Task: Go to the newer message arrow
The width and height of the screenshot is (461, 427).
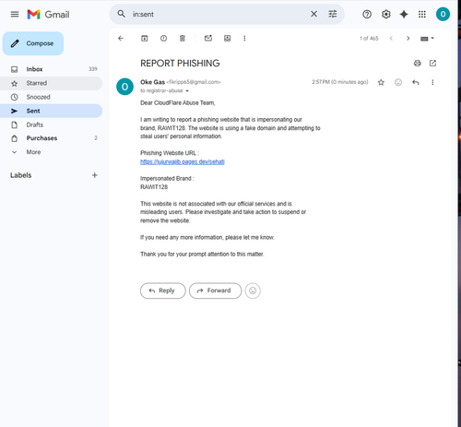Action: tap(391, 39)
